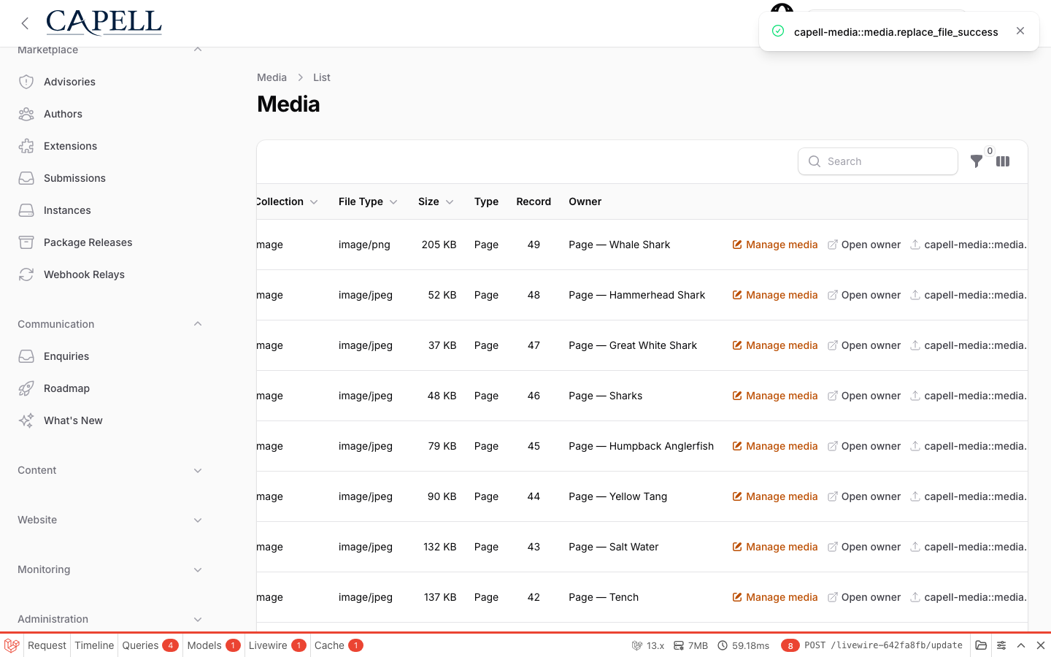
Task: Open What's New
Action: tap(73, 420)
